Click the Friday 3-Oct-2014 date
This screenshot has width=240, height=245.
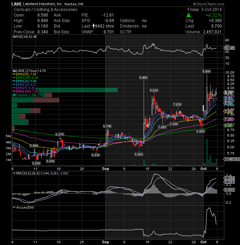[204, 10]
